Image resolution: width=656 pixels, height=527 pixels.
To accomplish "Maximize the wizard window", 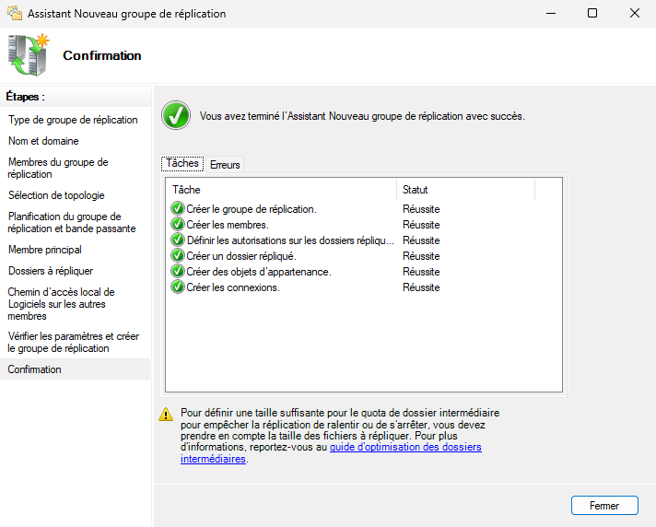I will pos(592,14).
